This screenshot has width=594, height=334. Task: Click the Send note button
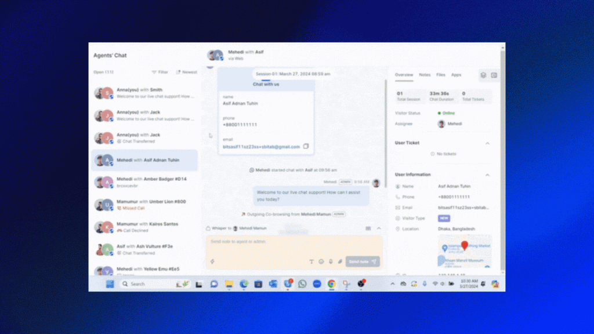pyautogui.click(x=363, y=262)
